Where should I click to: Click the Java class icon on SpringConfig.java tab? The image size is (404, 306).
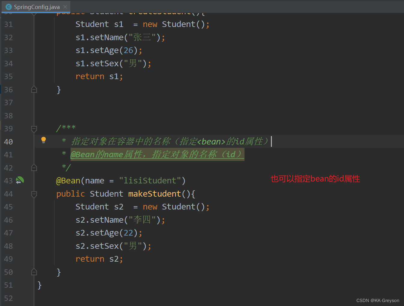tap(9, 7)
